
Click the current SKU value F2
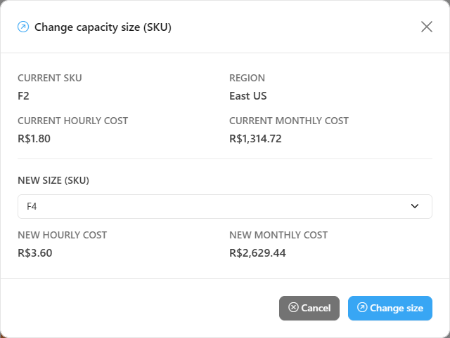tap(23, 96)
